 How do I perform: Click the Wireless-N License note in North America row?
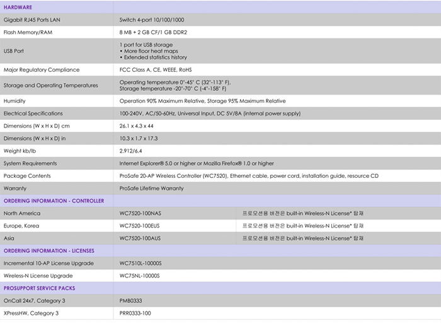[x=303, y=213]
